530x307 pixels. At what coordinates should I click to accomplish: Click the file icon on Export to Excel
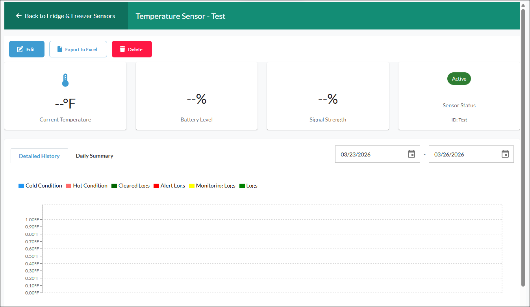pos(60,50)
